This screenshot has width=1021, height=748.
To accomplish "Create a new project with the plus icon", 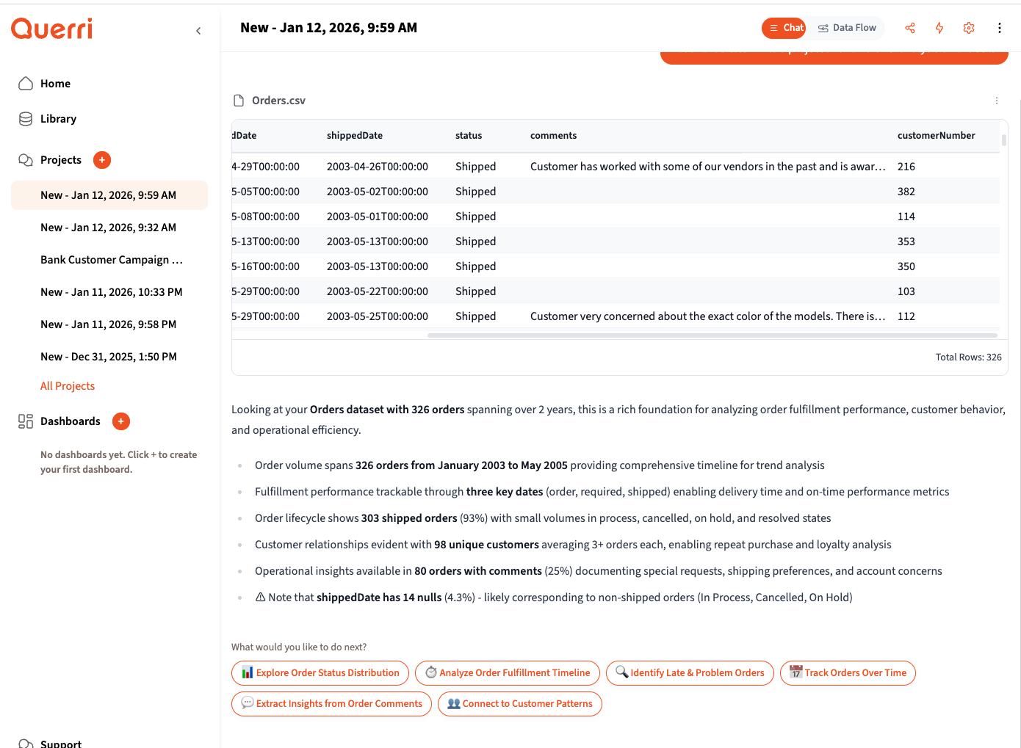I will tap(101, 159).
